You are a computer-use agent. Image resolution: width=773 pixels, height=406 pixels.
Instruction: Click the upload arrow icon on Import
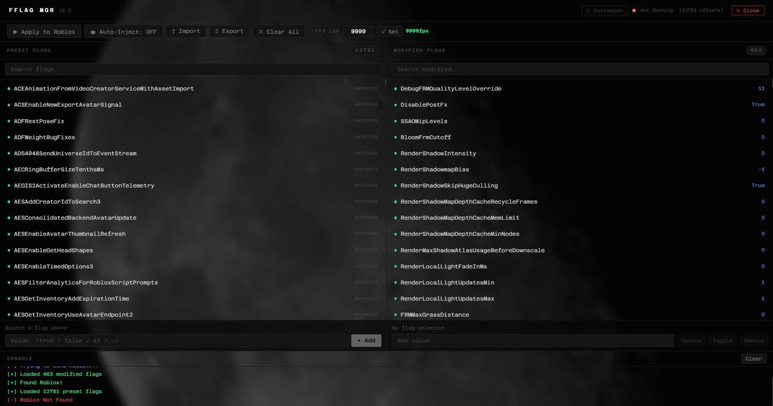(173, 31)
